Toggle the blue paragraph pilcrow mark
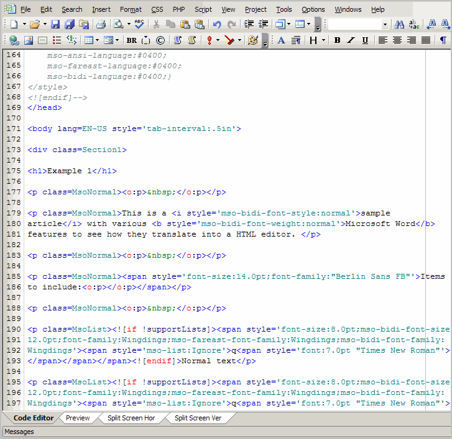This screenshot has height=439, width=452. 443,40
